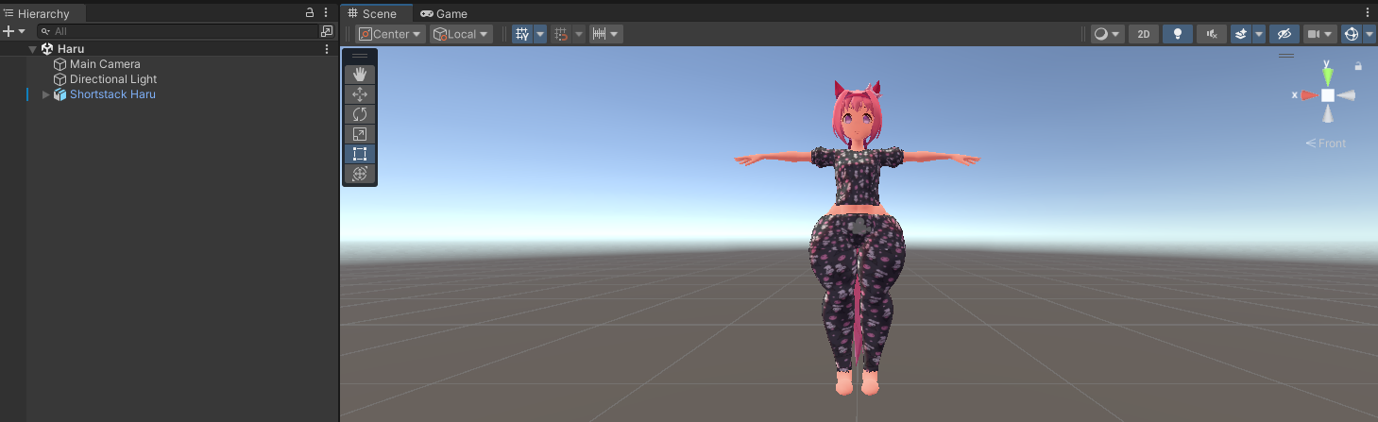Open scene effects dropdown arrow
1378x422 pixels.
click(1259, 34)
